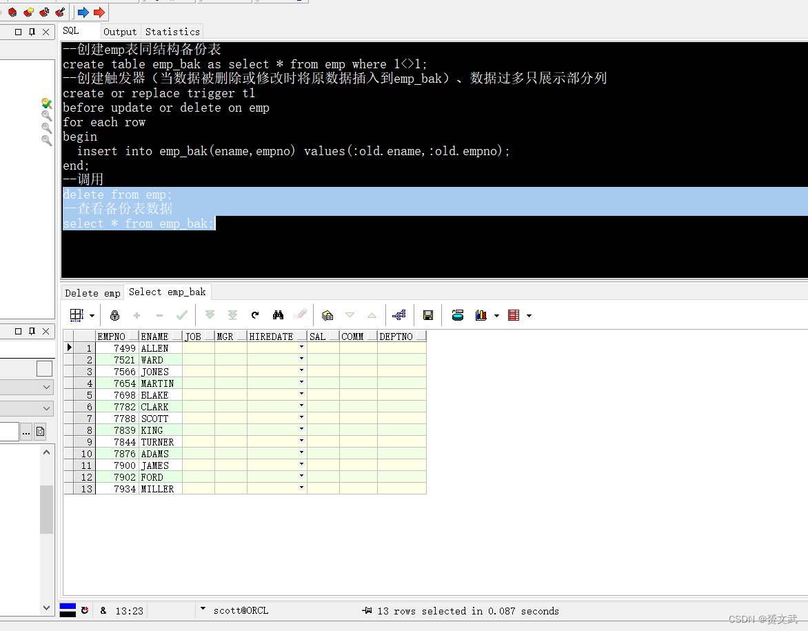Viewport: 808px width, 631px height.
Task: Click the colored bar chart icon
Action: (x=481, y=315)
